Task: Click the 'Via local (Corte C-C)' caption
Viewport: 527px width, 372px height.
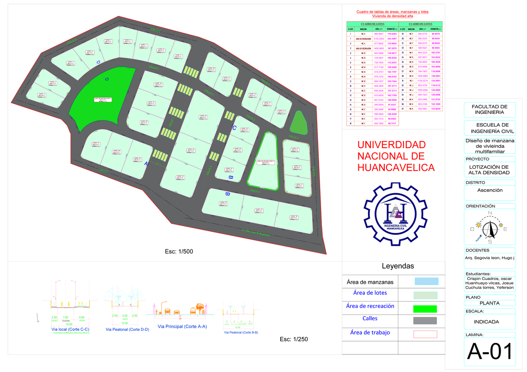Action: [x=70, y=329]
